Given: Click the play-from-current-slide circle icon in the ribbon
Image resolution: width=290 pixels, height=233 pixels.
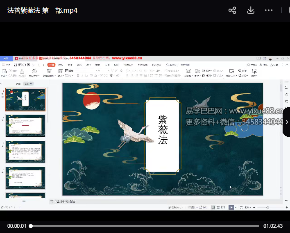Looking at the screenshot, I should point(34,71).
